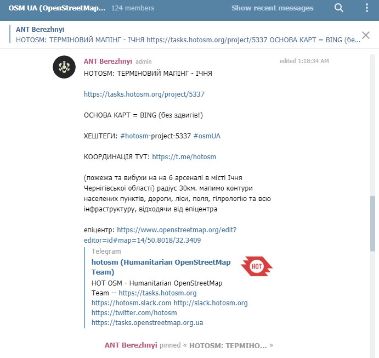Click the #osmUA hashtag
379x358 pixels.
pos(207,136)
